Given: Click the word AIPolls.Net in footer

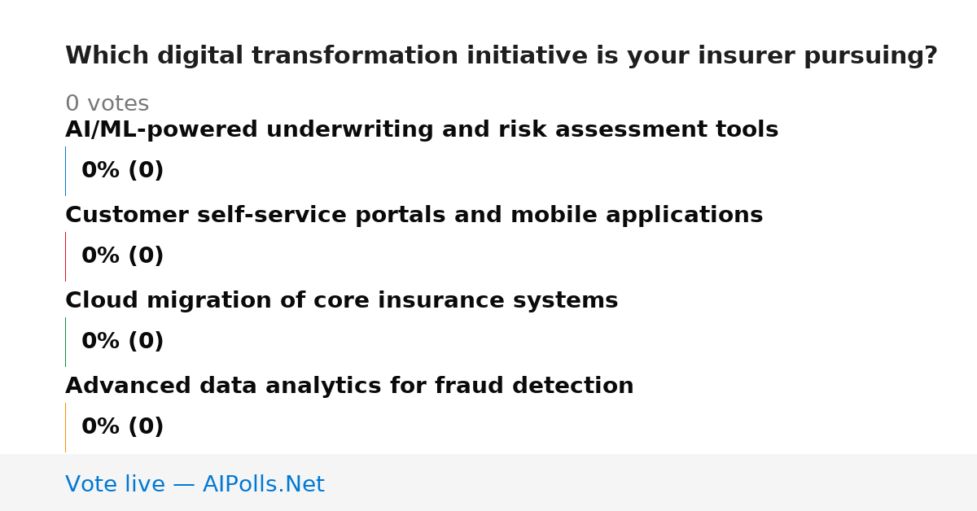Looking at the screenshot, I should pyautogui.click(x=264, y=484).
